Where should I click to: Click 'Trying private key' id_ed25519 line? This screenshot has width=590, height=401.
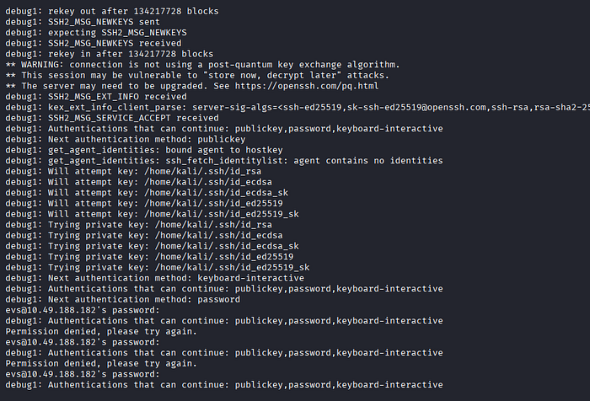coord(149,257)
